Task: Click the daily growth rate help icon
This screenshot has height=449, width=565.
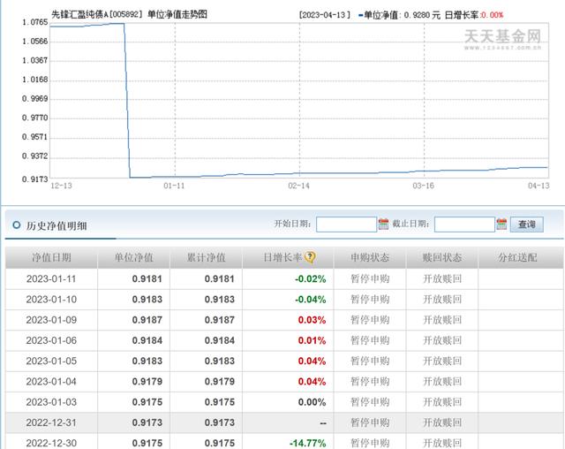Action: (x=310, y=257)
